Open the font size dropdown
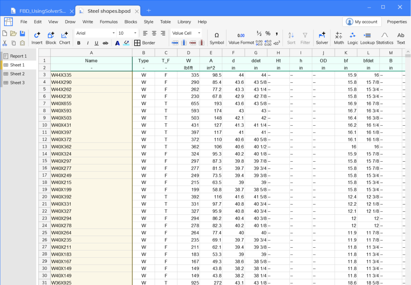 127,33
